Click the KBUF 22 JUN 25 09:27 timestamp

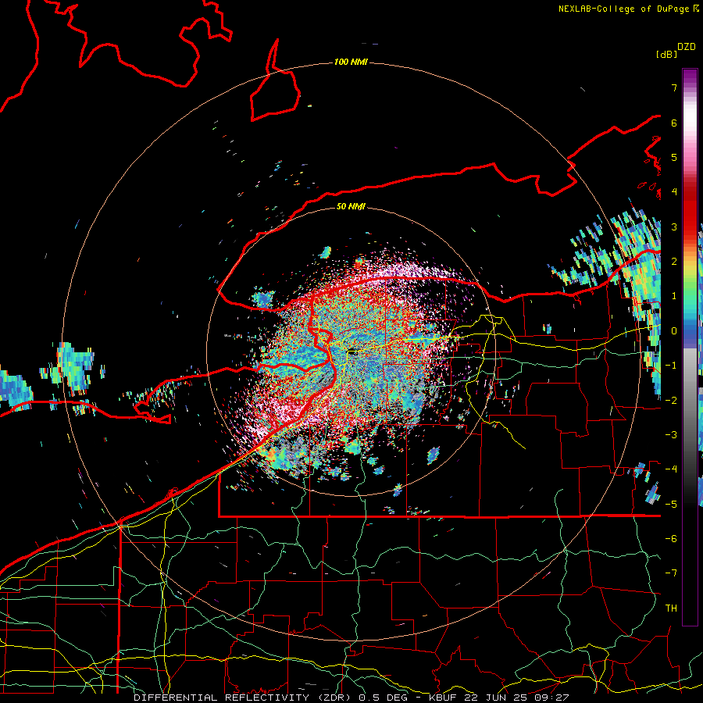[x=499, y=698]
